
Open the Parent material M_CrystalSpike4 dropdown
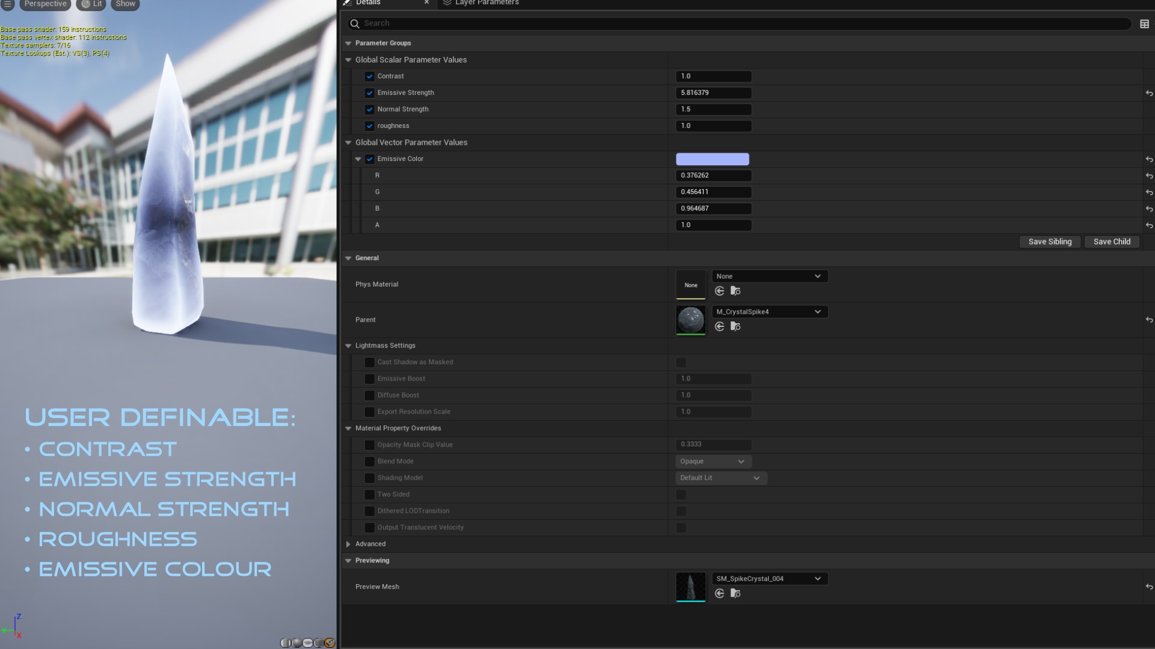coord(769,311)
